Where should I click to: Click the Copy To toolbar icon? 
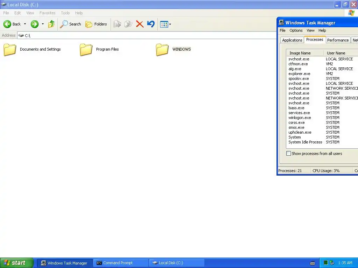pos(128,24)
